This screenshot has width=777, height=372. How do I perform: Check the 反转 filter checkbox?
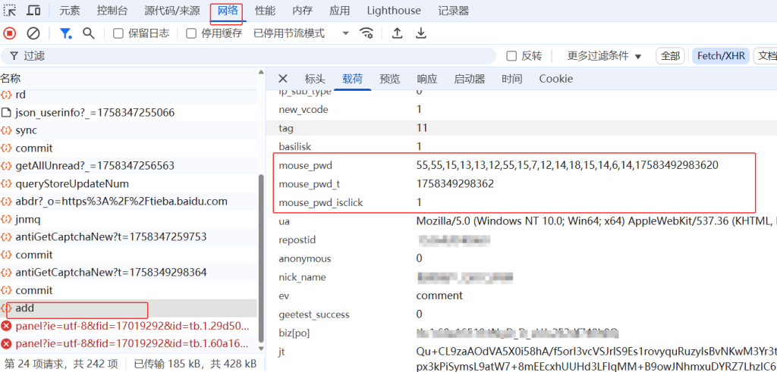point(512,56)
